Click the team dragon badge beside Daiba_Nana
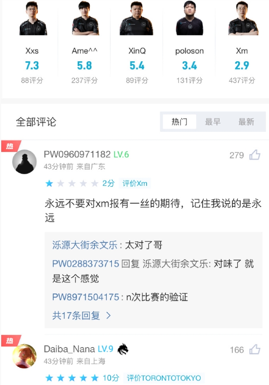 [x=123, y=349]
